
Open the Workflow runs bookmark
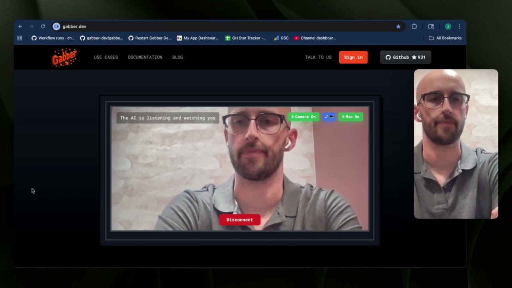click(x=53, y=38)
